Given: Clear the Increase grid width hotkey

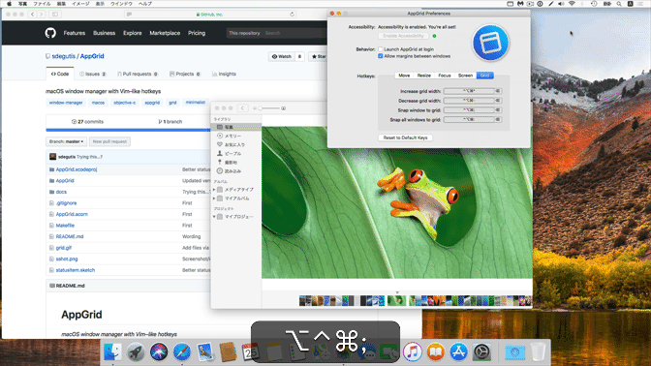Looking at the screenshot, I should tap(497, 91).
